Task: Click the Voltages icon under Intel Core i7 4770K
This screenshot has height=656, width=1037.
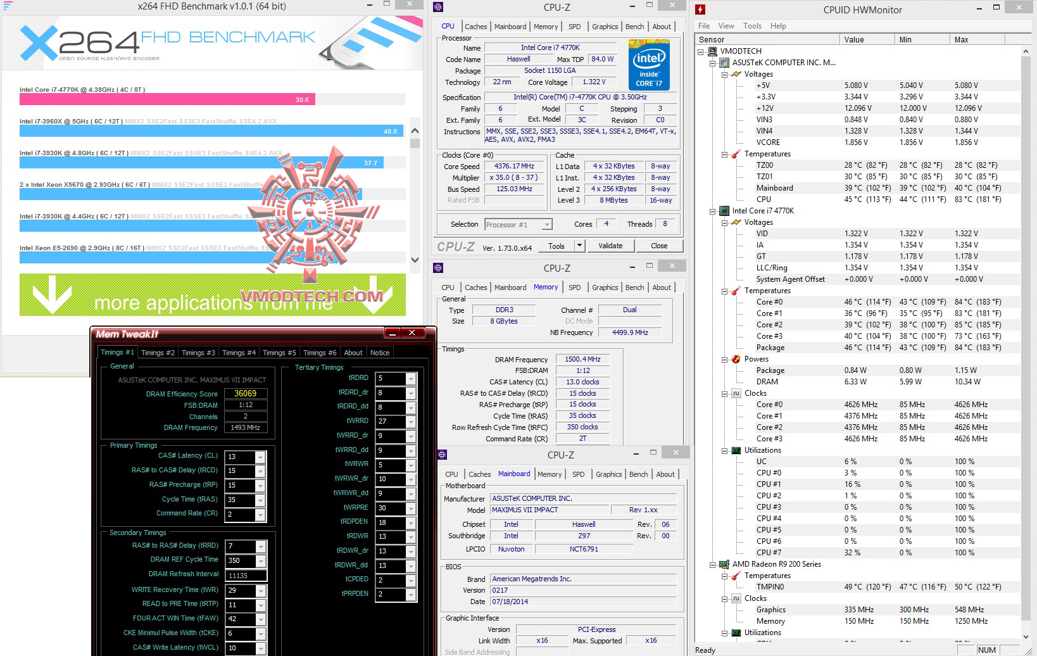Action: tap(736, 222)
